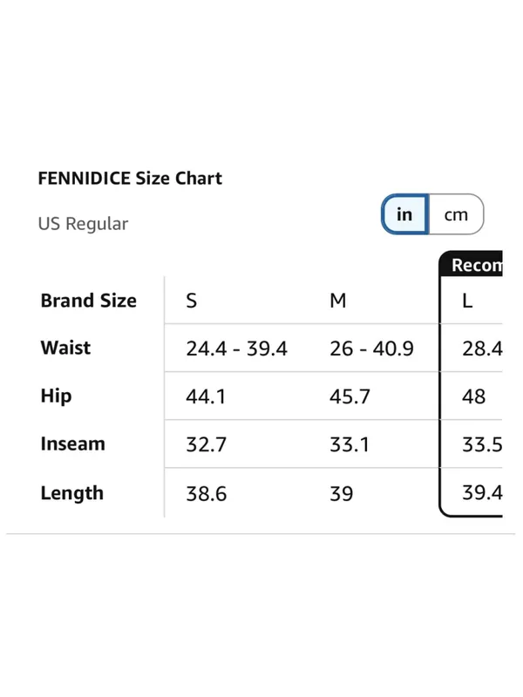Click waist value 24.4 - 39.4
This screenshot has width=523, height=697.
point(236,348)
